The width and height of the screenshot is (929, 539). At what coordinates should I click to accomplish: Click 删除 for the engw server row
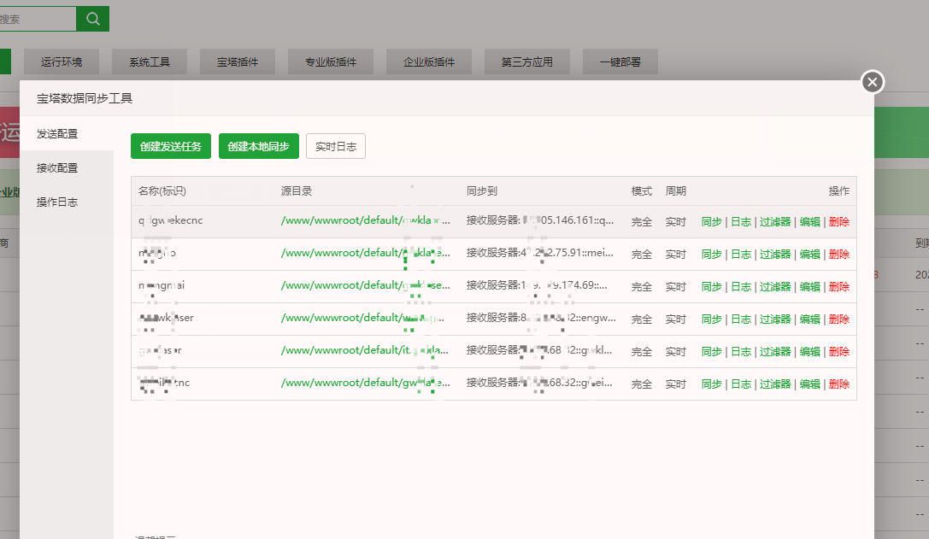839,319
